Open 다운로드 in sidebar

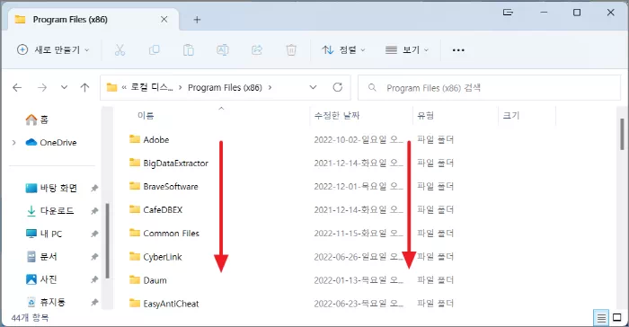coord(58,210)
